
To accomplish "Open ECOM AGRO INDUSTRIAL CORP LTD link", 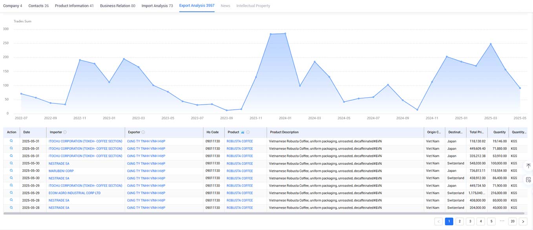I will 75,193.
